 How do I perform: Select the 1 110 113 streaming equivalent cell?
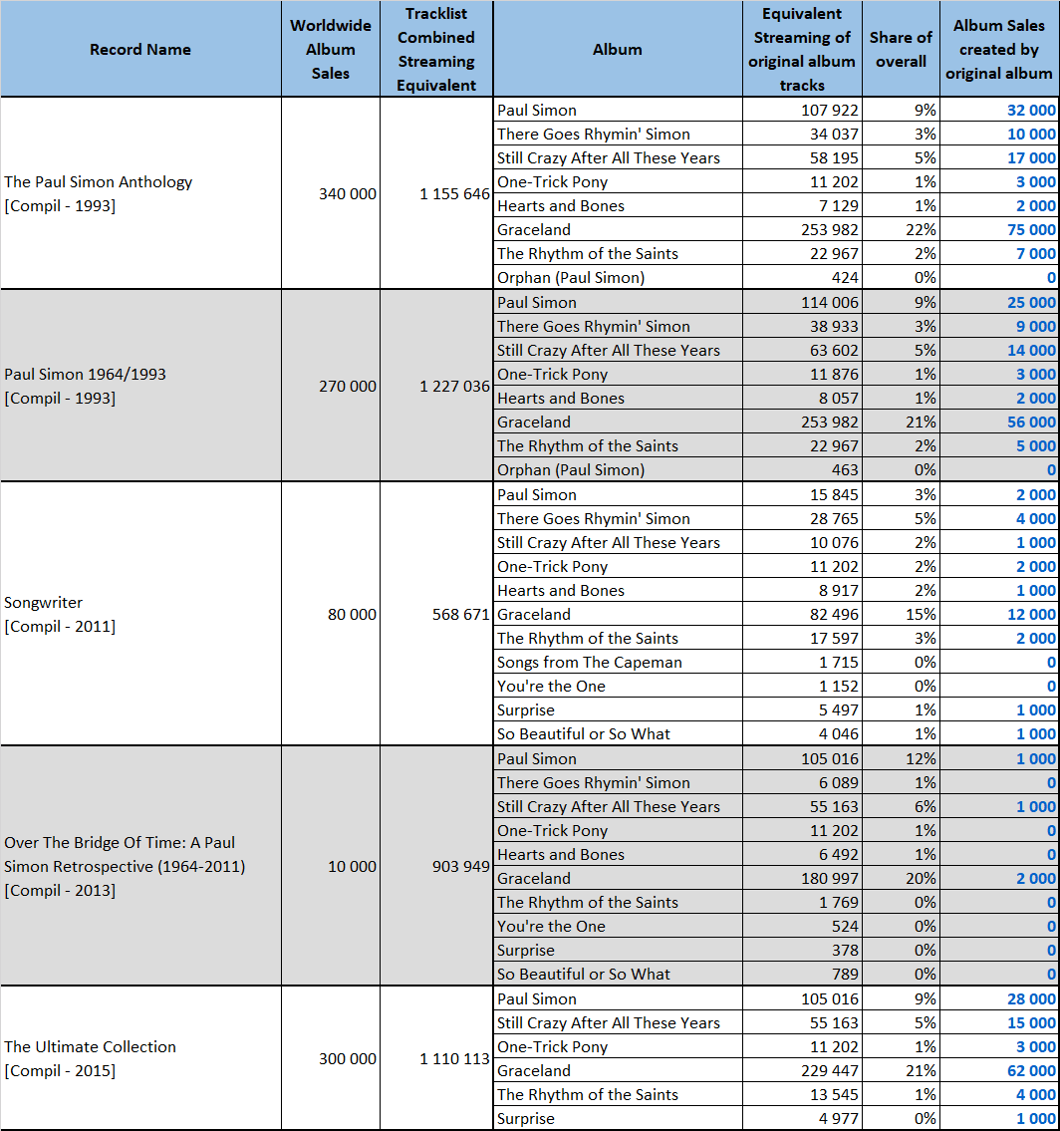436,1058
